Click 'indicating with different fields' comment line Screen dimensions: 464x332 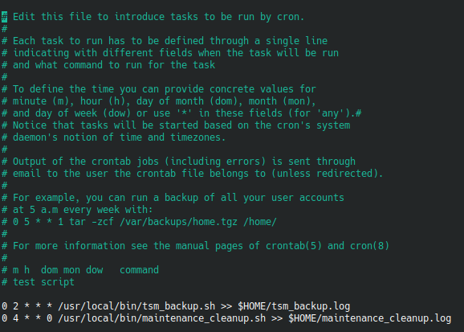(170, 53)
